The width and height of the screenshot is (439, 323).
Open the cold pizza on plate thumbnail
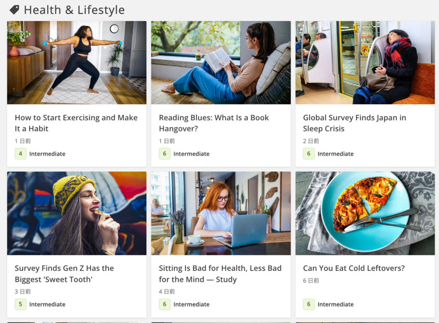click(365, 213)
